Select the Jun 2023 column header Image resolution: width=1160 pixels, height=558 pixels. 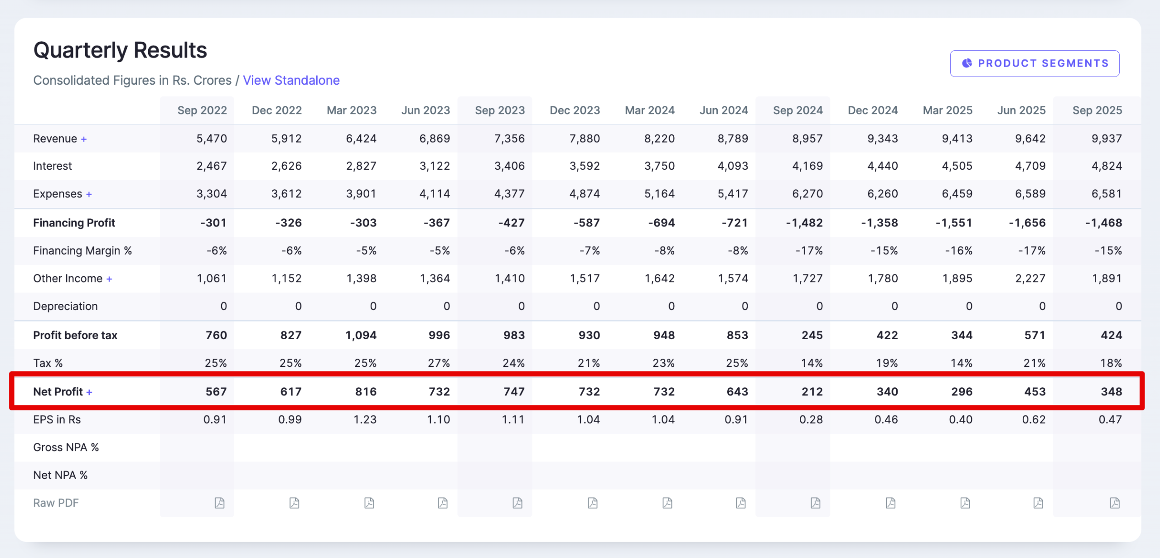[x=425, y=110]
